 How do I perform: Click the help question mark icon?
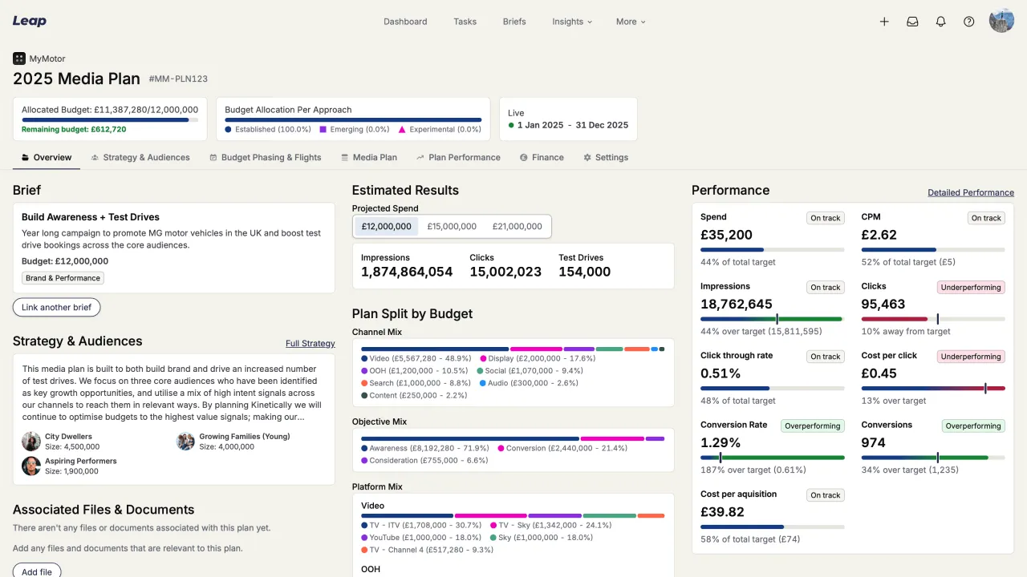(x=969, y=22)
